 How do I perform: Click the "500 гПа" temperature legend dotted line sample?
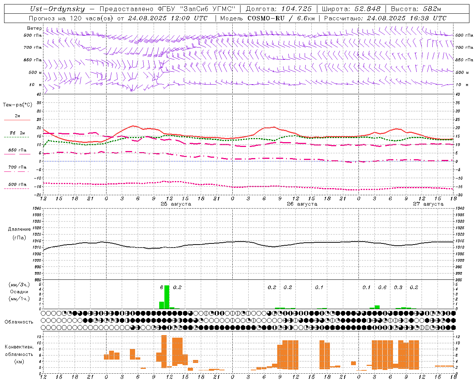pos(16,189)
